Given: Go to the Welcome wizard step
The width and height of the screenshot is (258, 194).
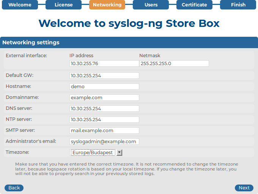Looking at the screenshot, I should 20,5.
